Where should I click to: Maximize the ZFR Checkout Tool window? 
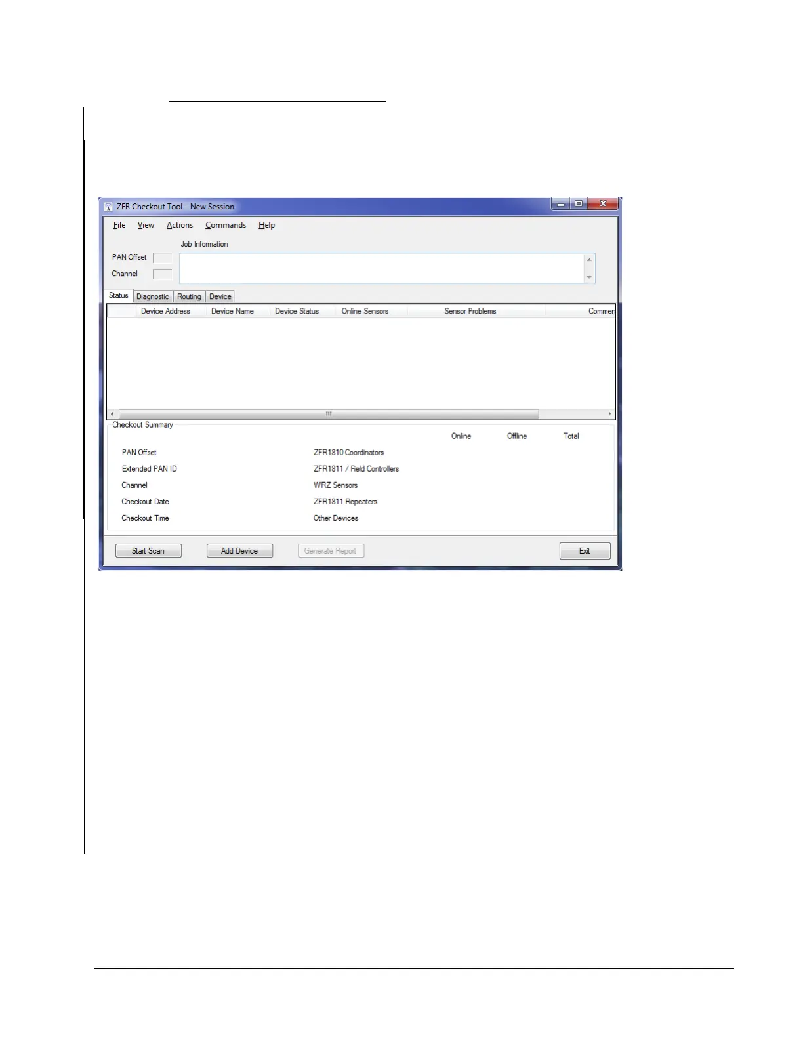point(579,204)
